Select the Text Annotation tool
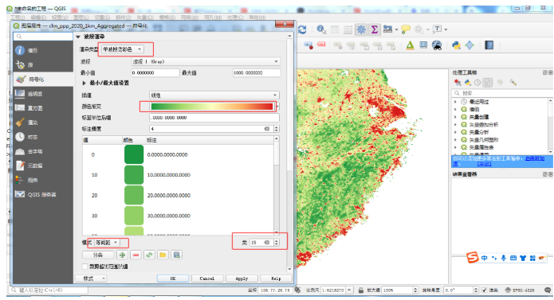This screenshot has height=300, width=554. pos(438,29)
